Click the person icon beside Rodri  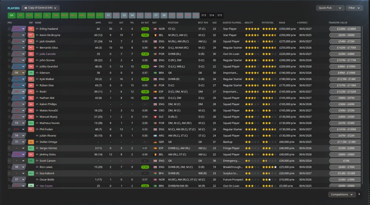click(x=37, y=92)
